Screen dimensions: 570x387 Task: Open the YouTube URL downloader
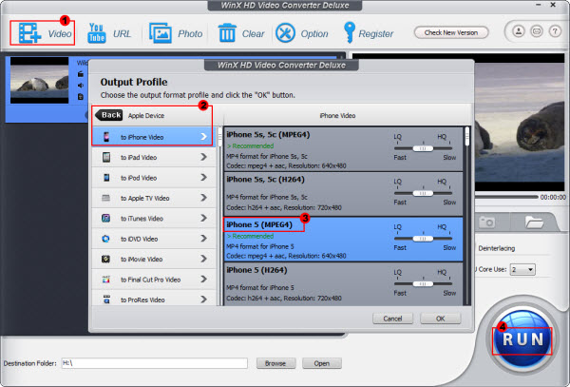coord(97,33)
